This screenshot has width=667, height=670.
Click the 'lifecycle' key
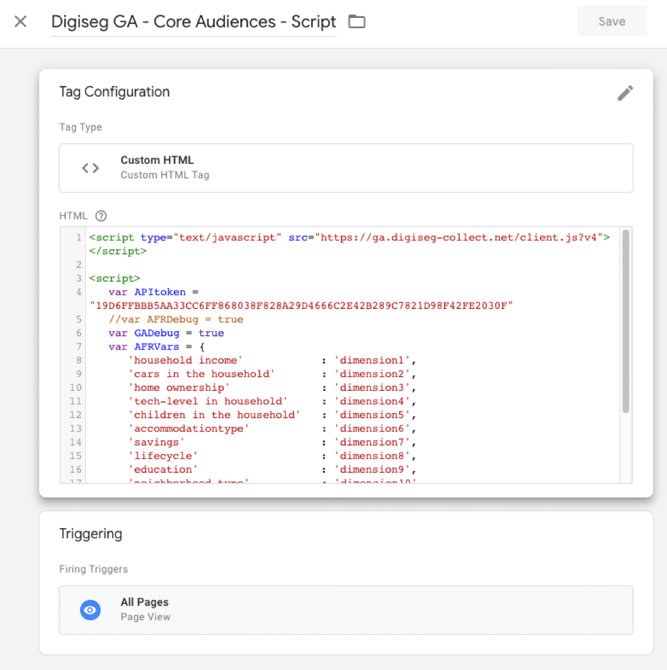pos(162,456)
